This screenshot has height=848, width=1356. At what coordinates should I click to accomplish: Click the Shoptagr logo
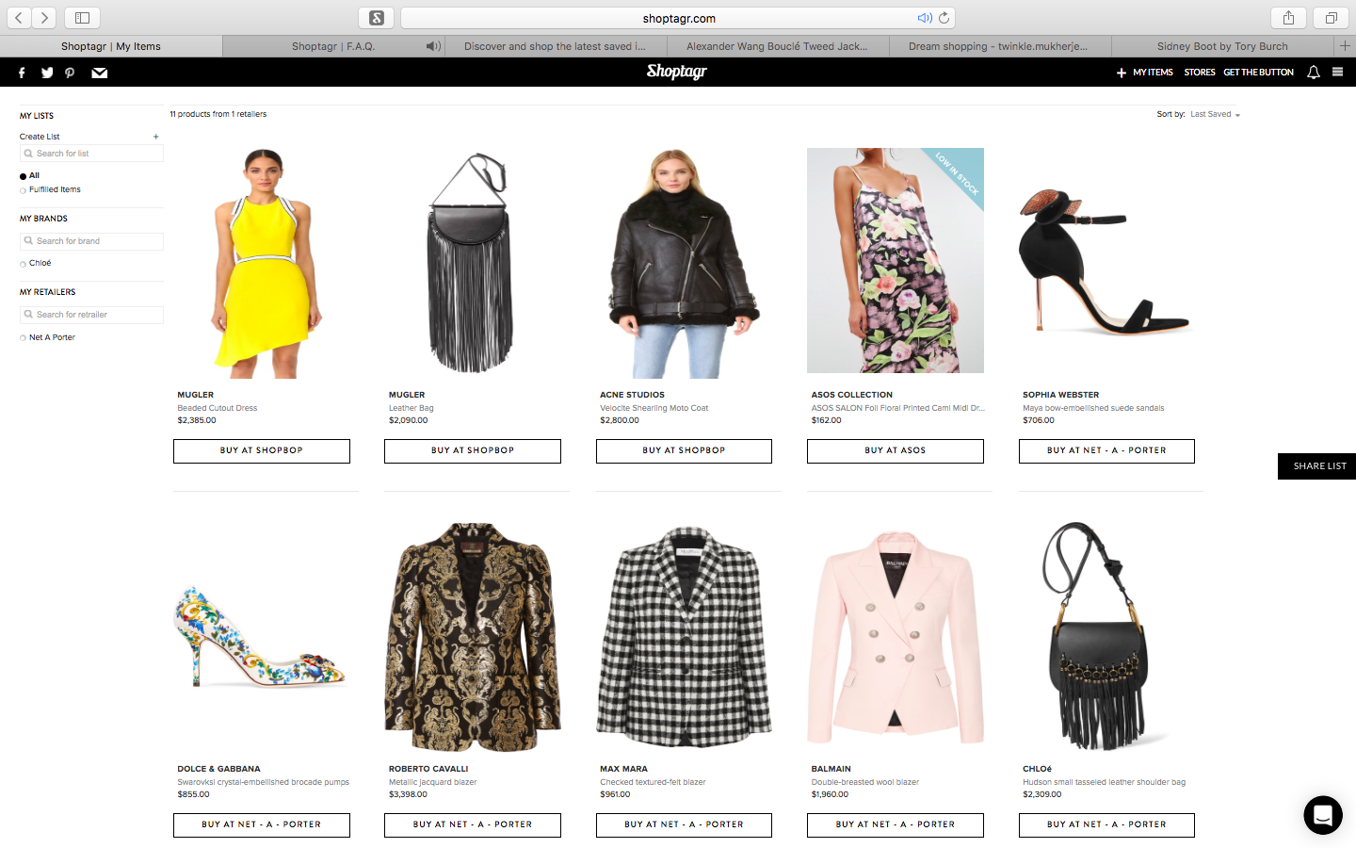(677, 72)
